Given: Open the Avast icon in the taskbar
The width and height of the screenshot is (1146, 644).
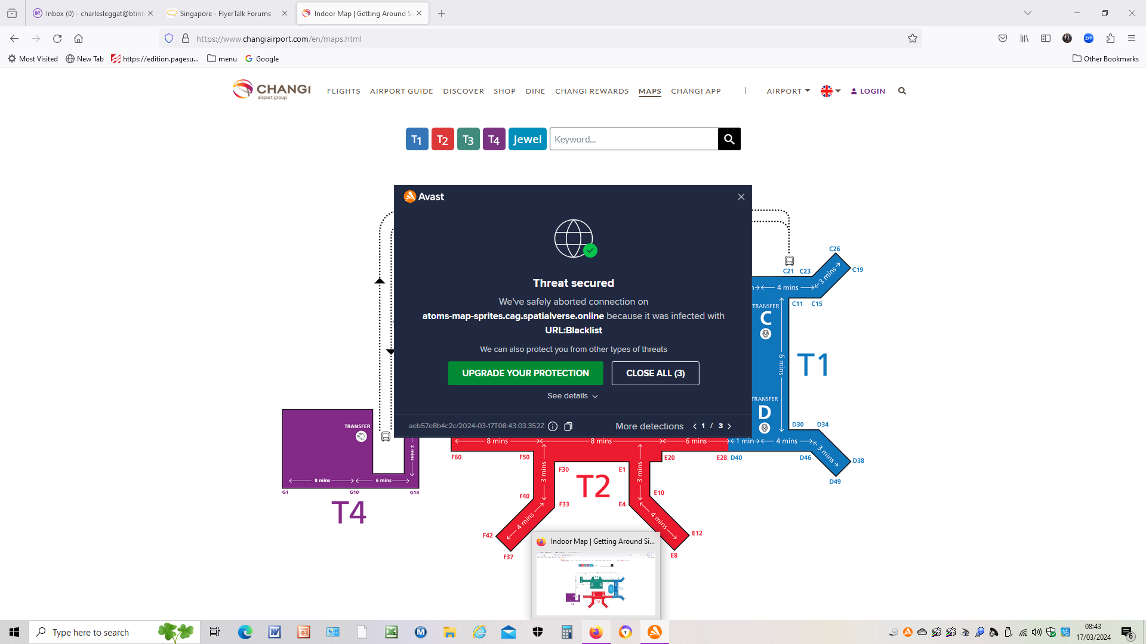Looking at the screenshot, I should click(x=655, y=632).
